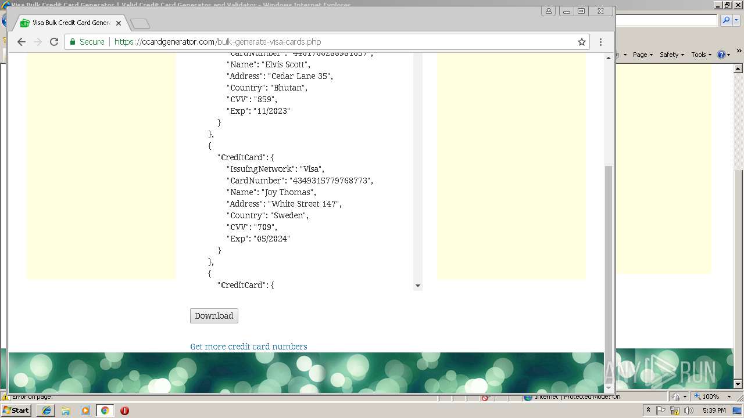Viewport: 744px width, 418px height.
Task: Open a new Chrome tab
Action: (140, 23)
